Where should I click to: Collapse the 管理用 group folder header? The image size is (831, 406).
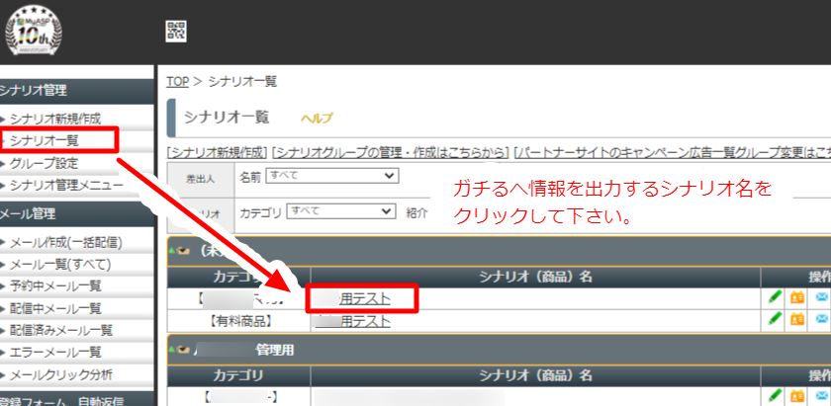coord(181,349)
